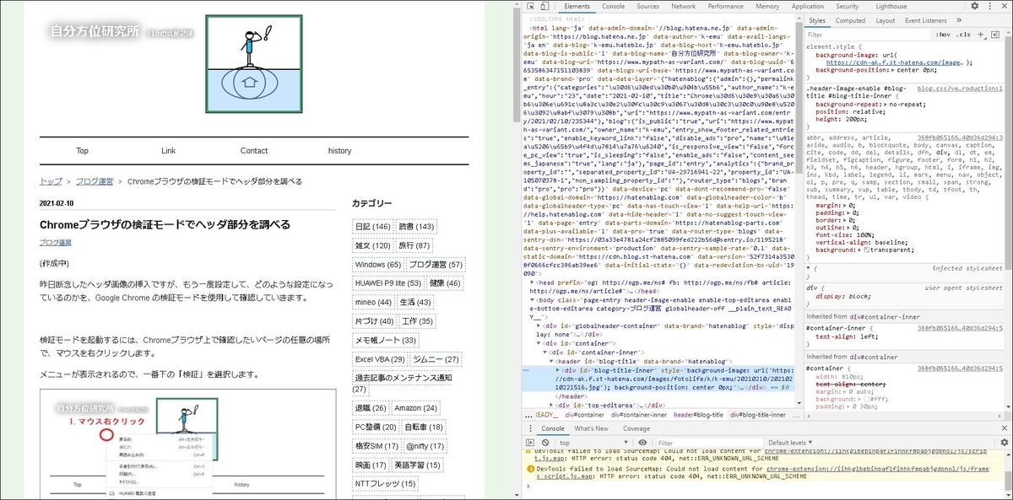Image resolution: width=1013 pixels, height=500 pixels.
Task: Collapse the body element node
Action: [533, 299]
